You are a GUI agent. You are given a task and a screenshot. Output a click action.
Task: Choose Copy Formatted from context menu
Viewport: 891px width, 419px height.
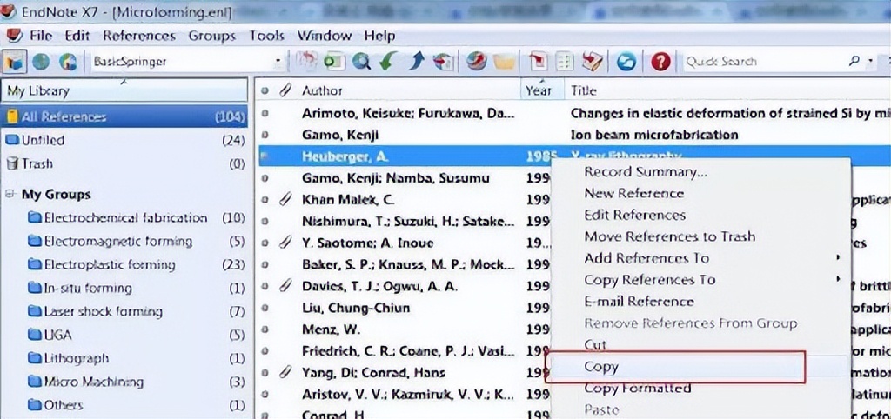(x=638, y=389)
